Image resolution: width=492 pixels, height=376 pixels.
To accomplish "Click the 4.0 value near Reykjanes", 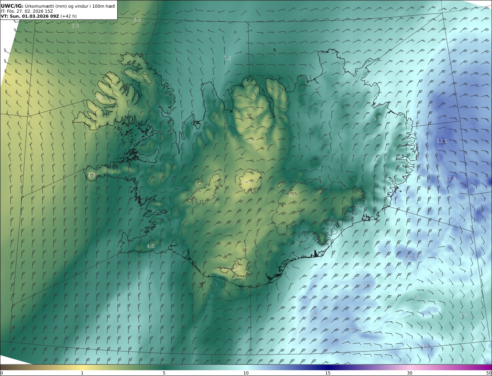I will pyautogui.click(x=151, y=246).
